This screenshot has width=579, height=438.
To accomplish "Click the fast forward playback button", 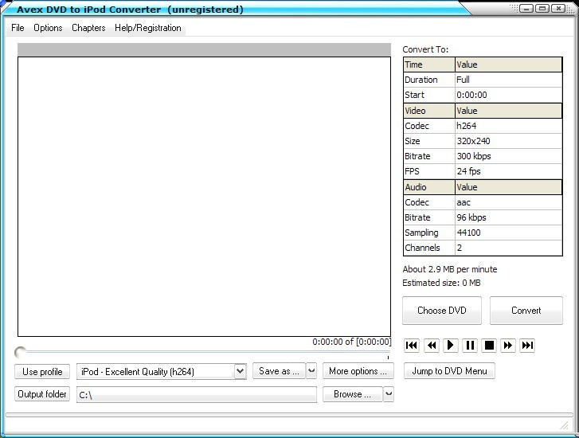I will [x=508, y=346].
